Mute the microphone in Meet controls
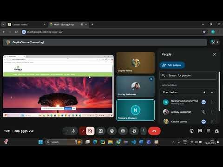Viewport: 223px width, 167px height. pos(73,131)
